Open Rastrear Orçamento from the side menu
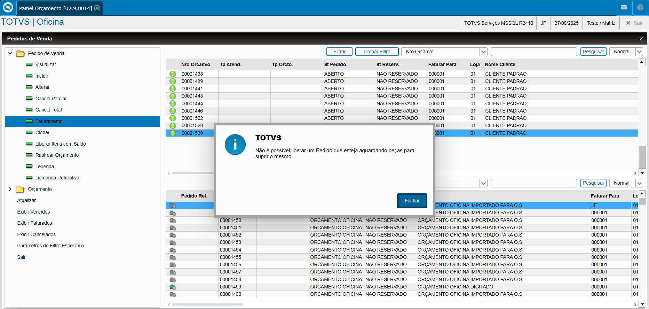This screenshot has width=649, height=309. [x=57, y=155]
